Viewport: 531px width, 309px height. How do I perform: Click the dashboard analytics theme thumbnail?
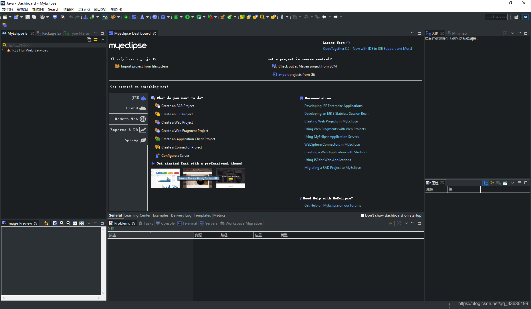[165, 178]
